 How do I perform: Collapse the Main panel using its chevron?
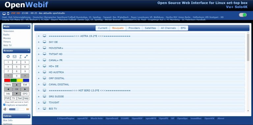coord(29,26)
